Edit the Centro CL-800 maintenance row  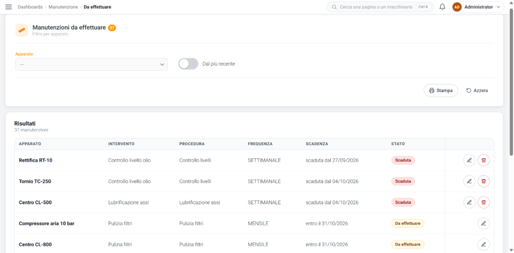[483, 244]
